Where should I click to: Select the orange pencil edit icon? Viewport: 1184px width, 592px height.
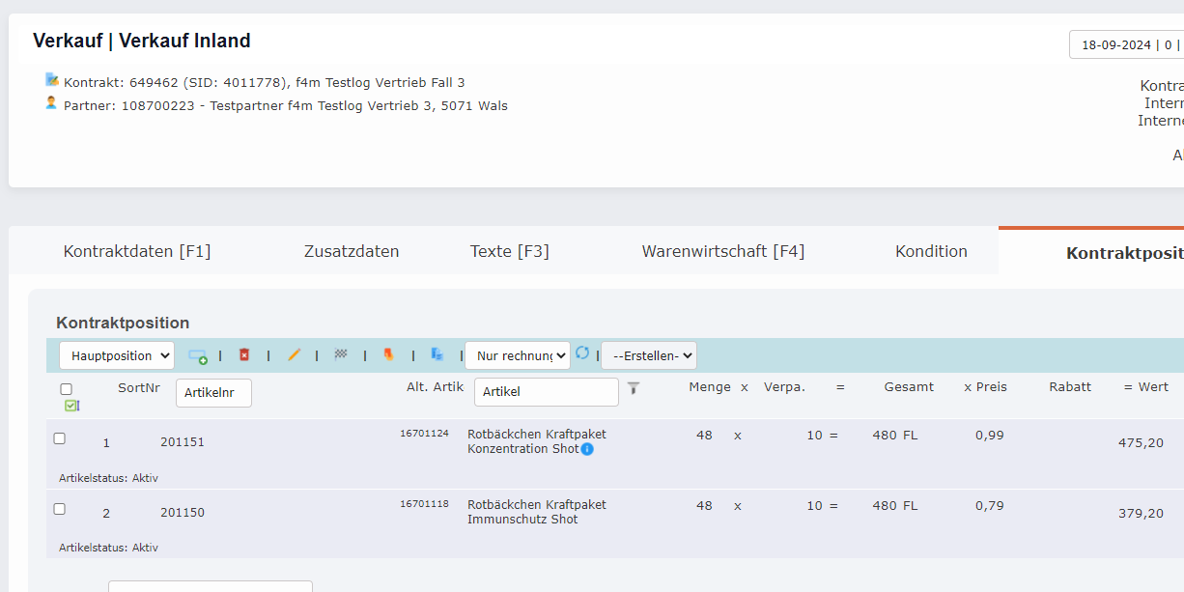tap(295, 355)
